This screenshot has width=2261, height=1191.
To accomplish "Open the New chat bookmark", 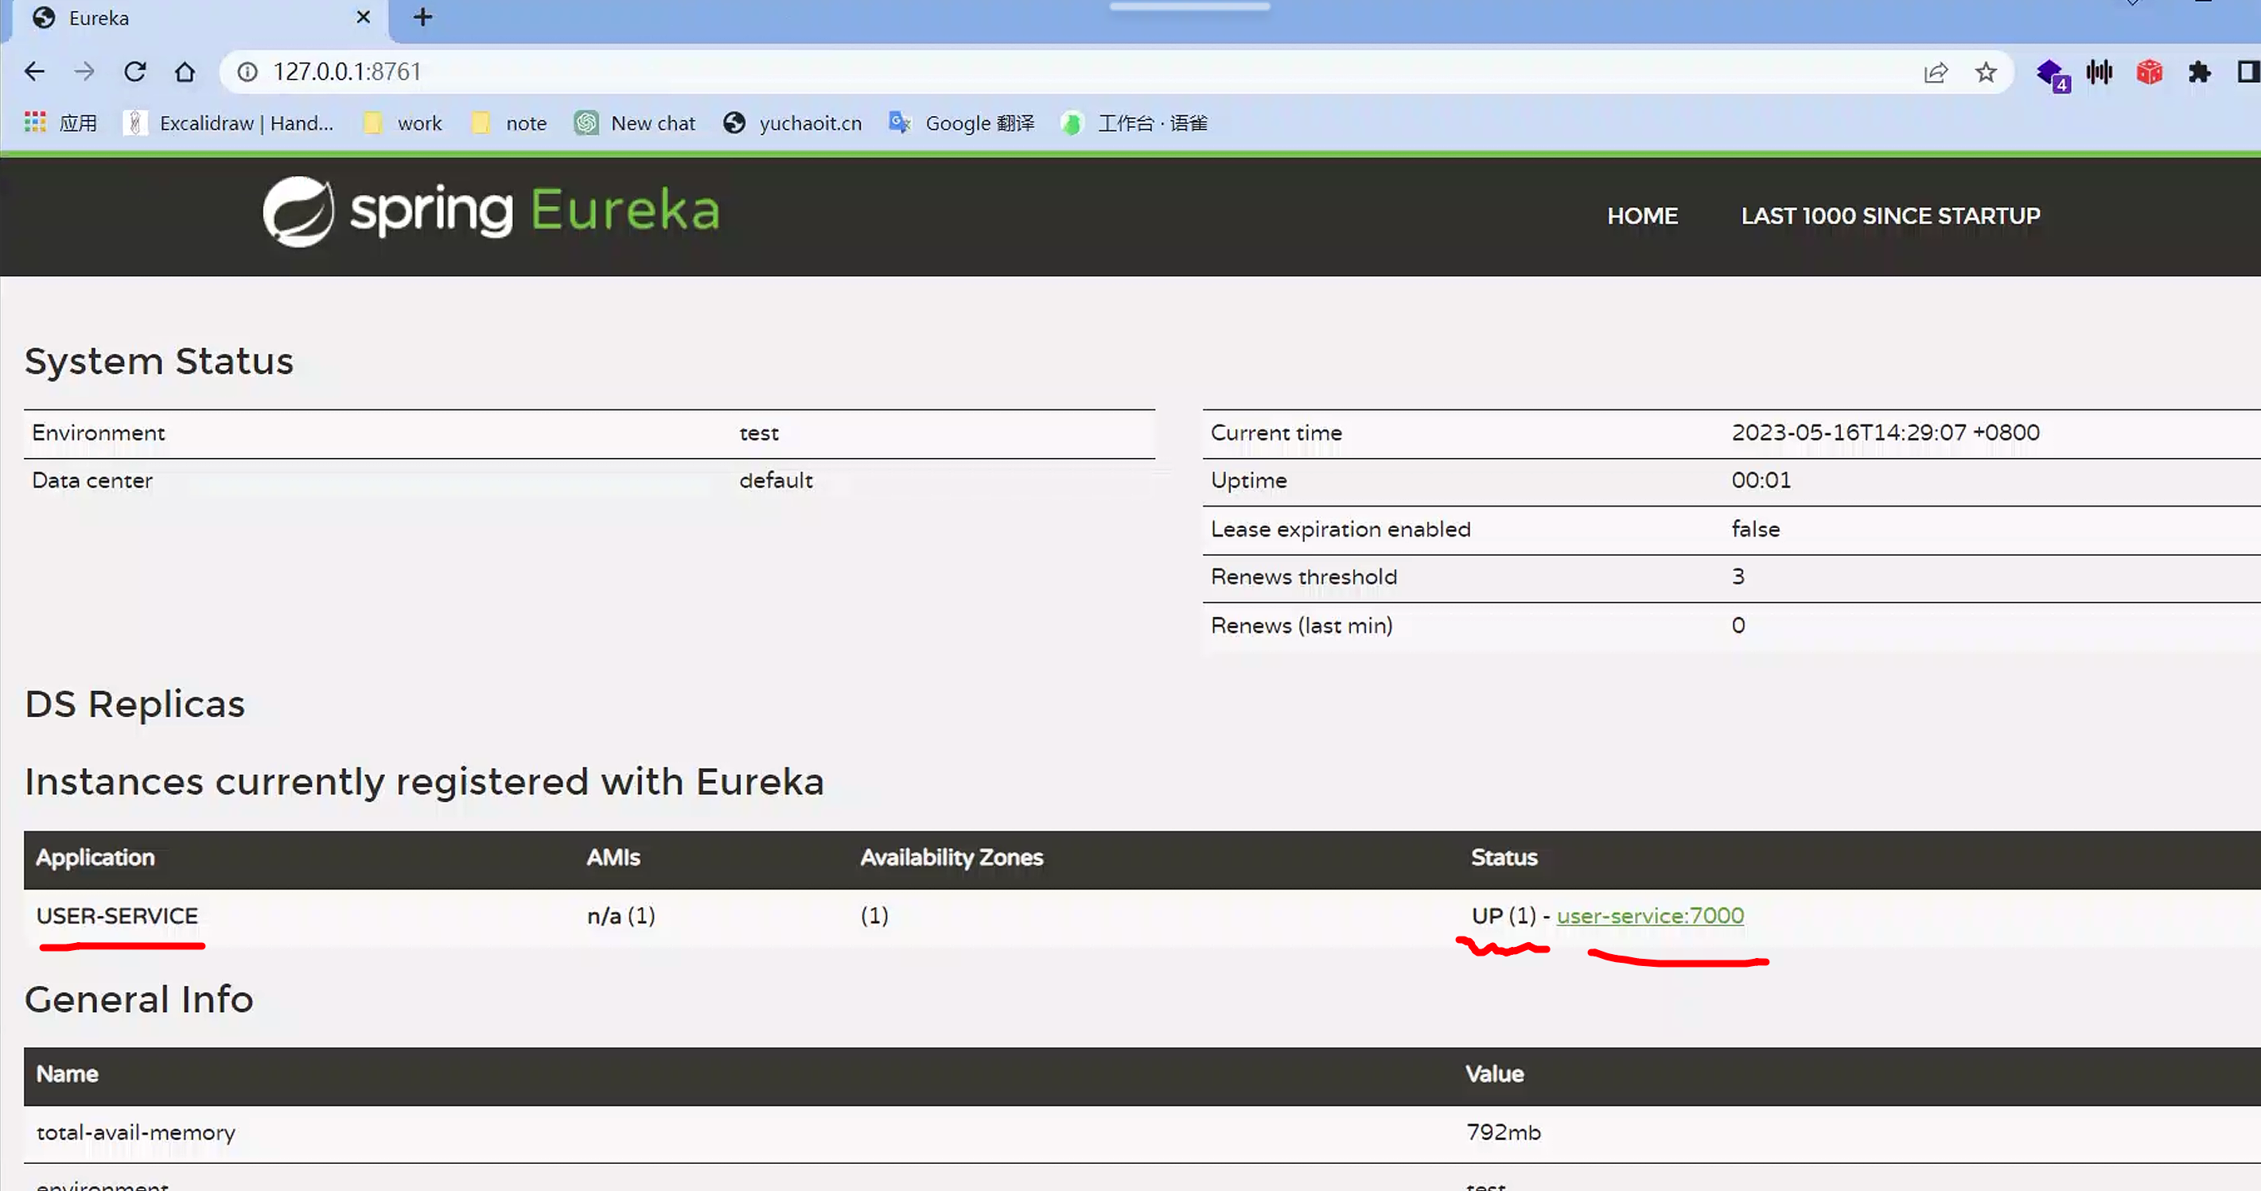I will pos(636,122).
